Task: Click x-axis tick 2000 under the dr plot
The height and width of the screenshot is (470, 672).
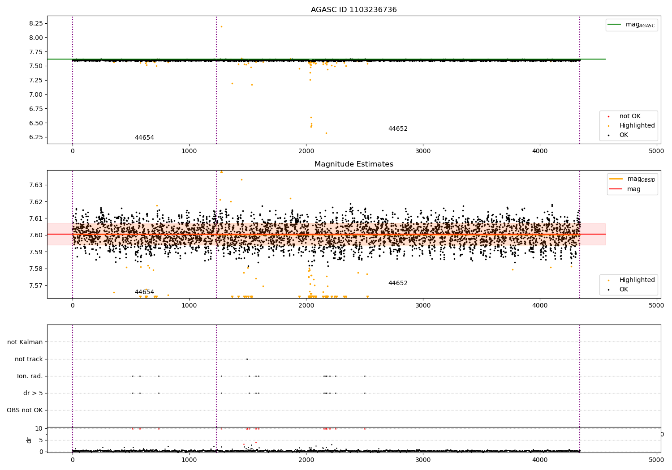Action: coord(306,459)
